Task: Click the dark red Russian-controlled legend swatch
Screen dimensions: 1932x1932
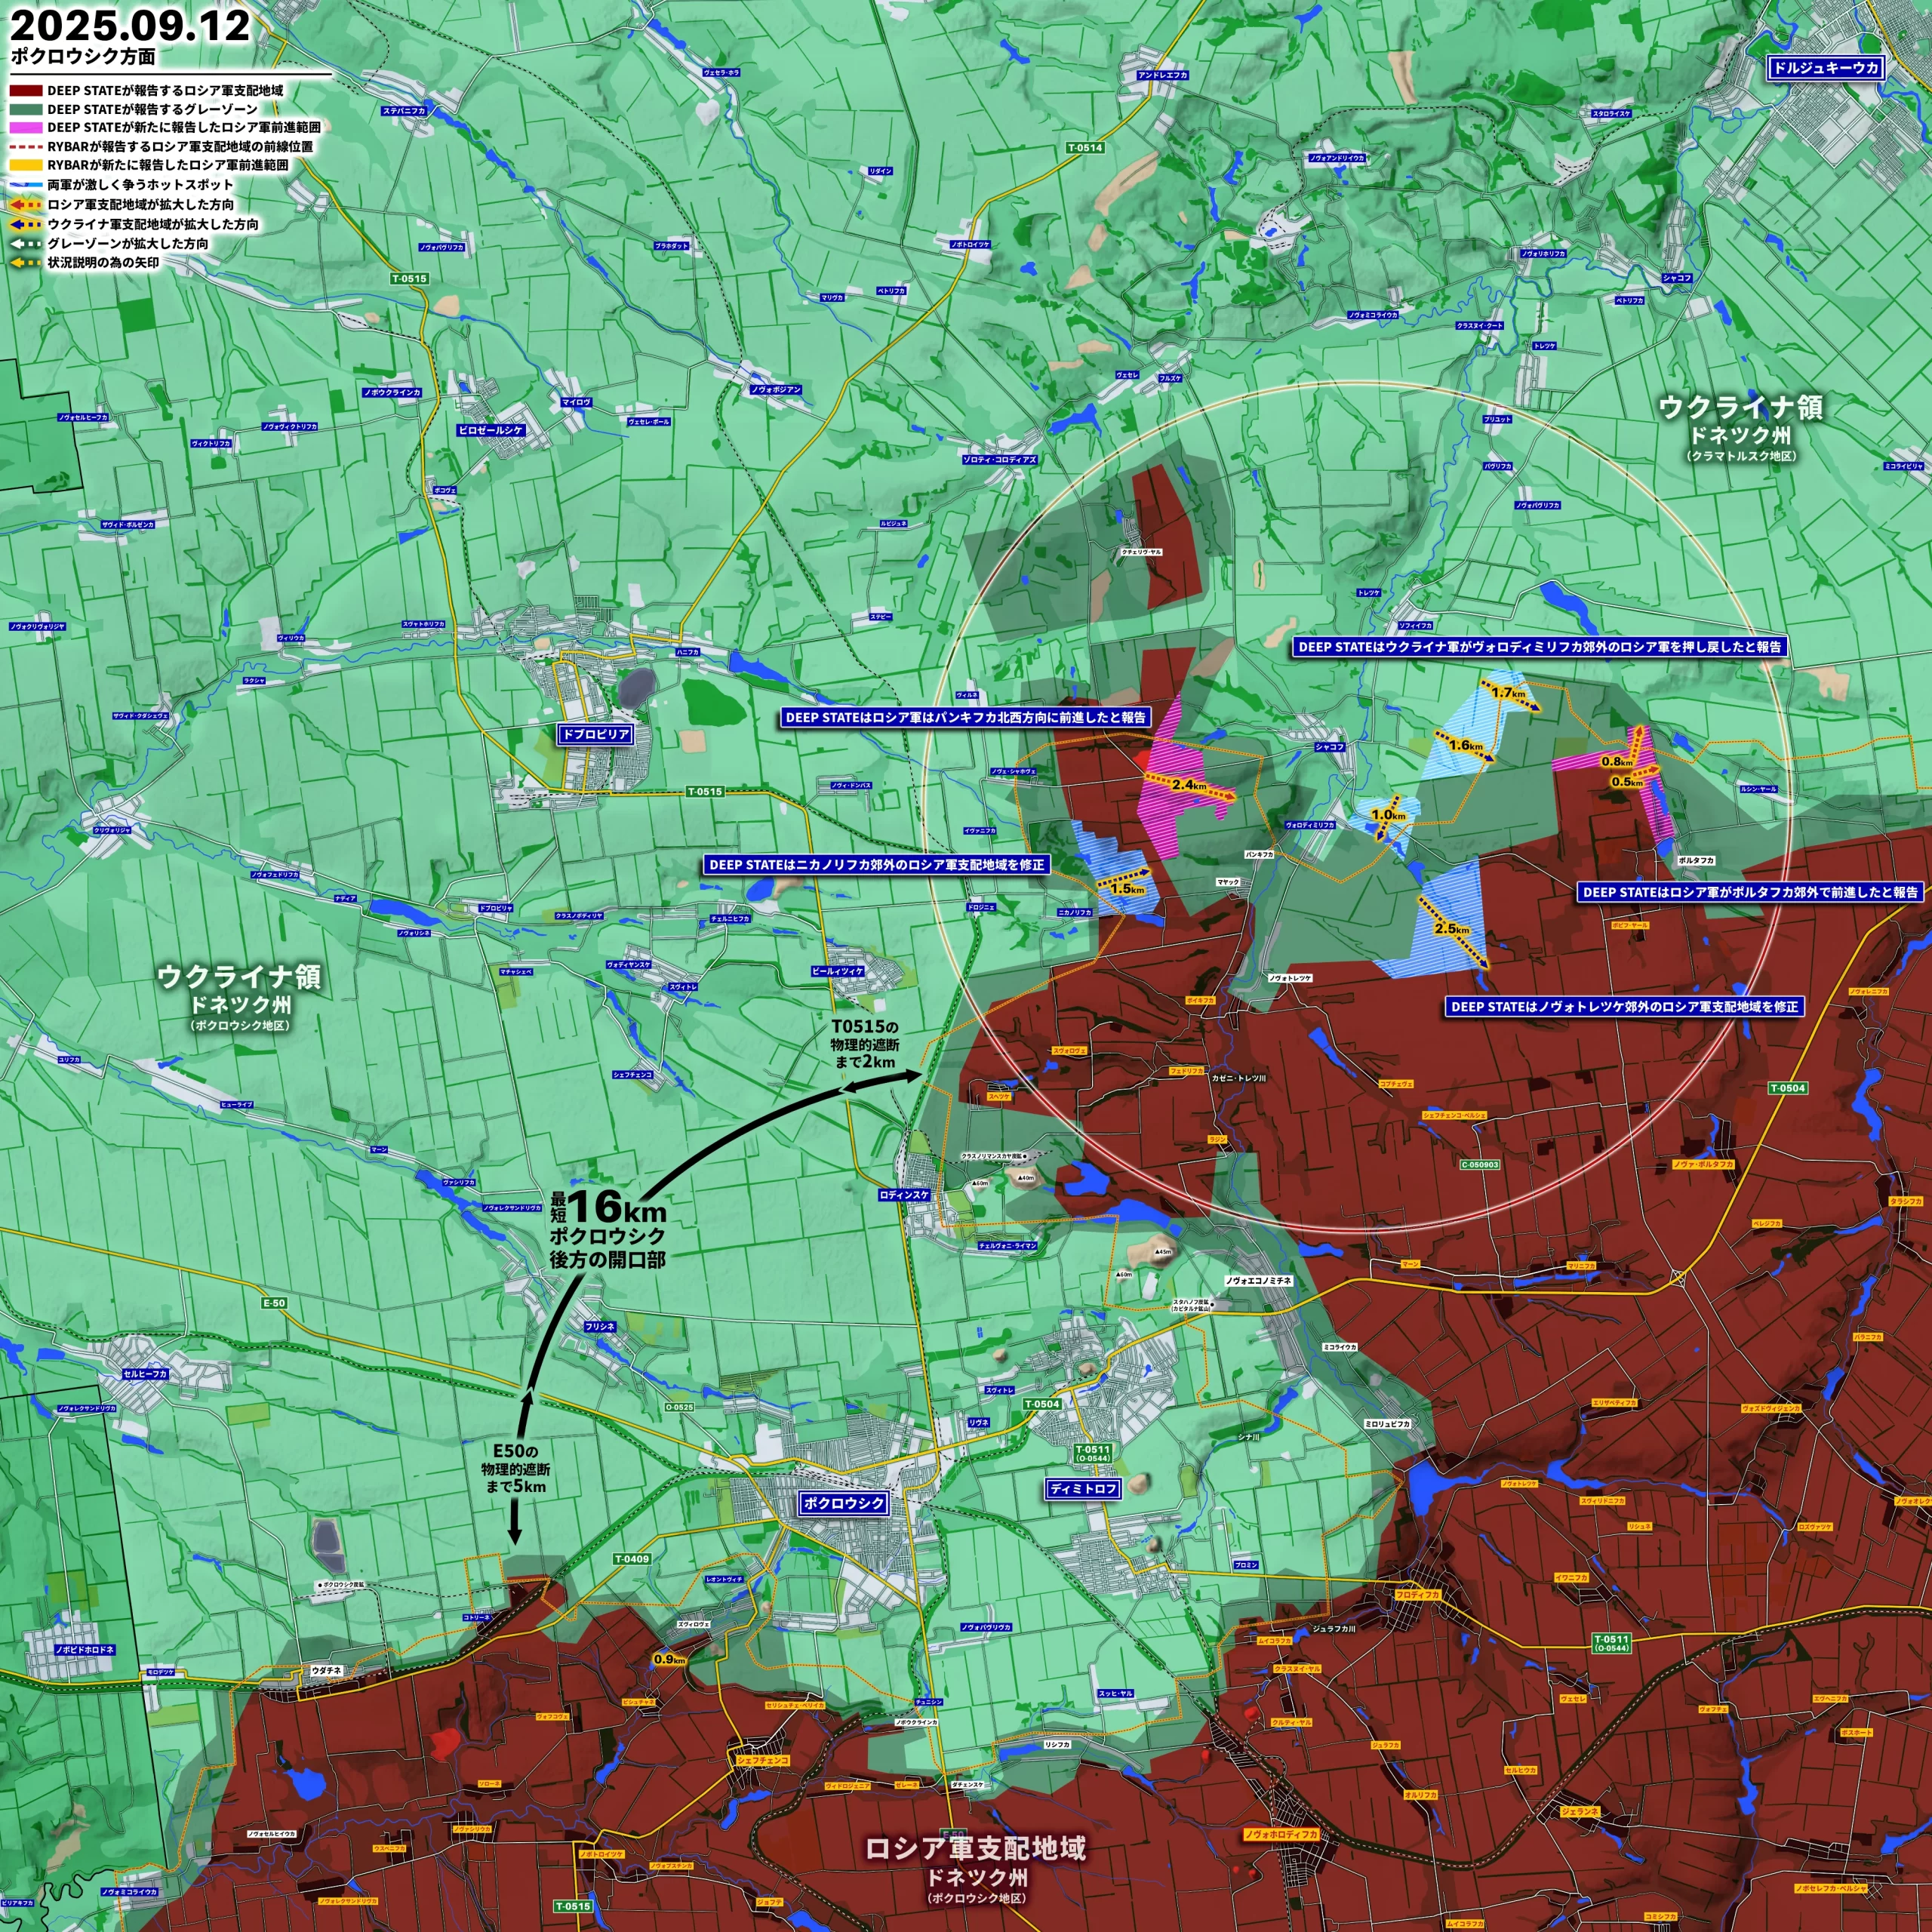Action: click(26, 91)
